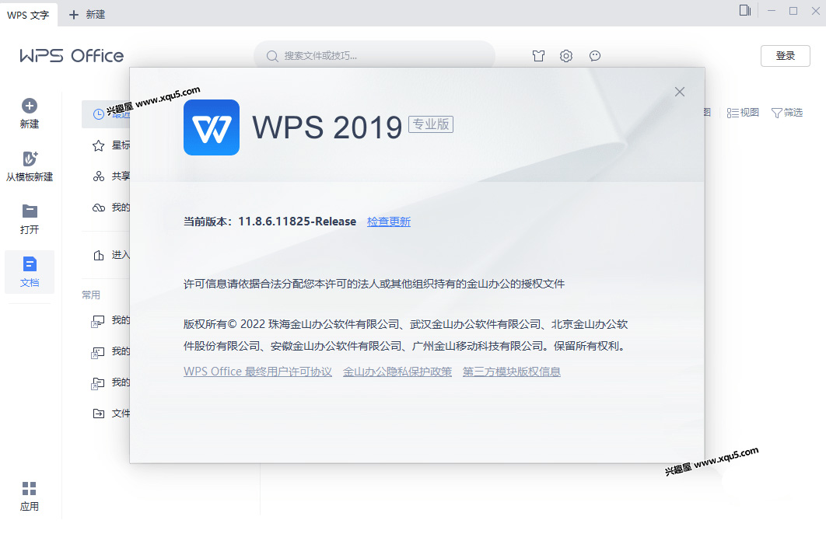The image size is (826, 534).
Task: Click the 检查更新 link
Action: click(389, 222)
